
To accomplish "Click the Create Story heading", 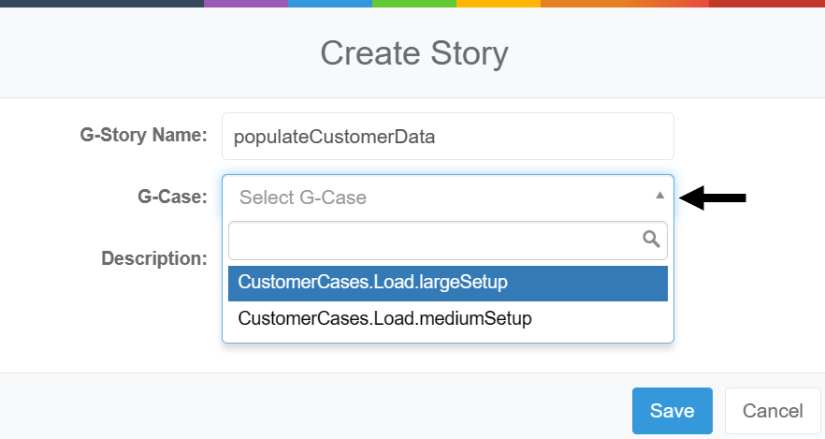I will click(x=413, y=52).
